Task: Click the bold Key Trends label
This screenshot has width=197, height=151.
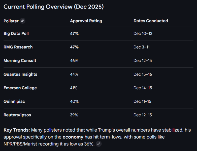Action: pos(17,130)
